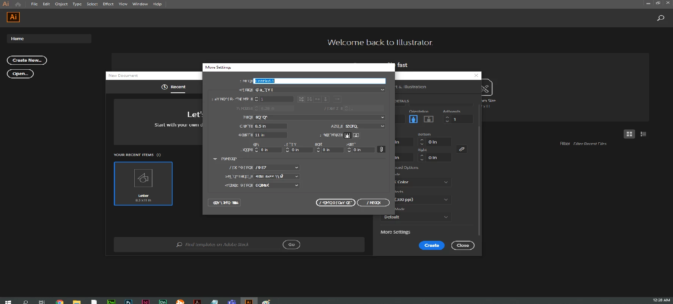
Task: Open the Size preset dropdown in More Settings
Action: click(x=319, y=117)
